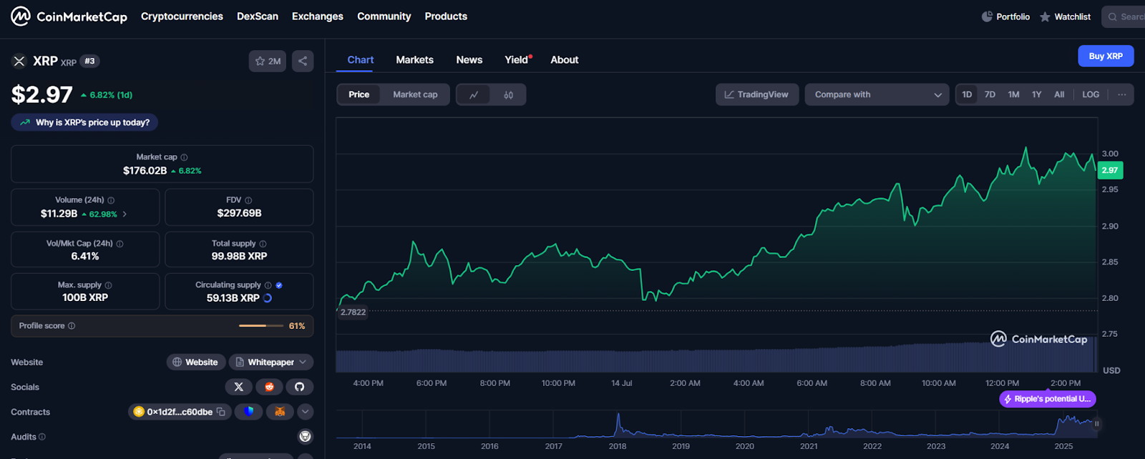
Task: Click Profile score info icon
Action: click(x=72, y=326)
